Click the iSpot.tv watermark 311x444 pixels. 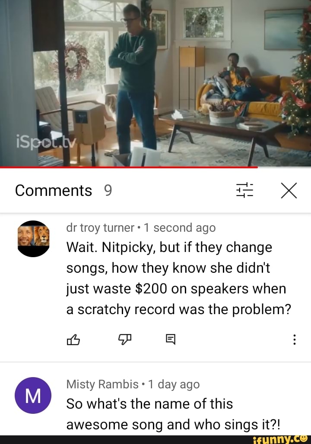point(46,144)
